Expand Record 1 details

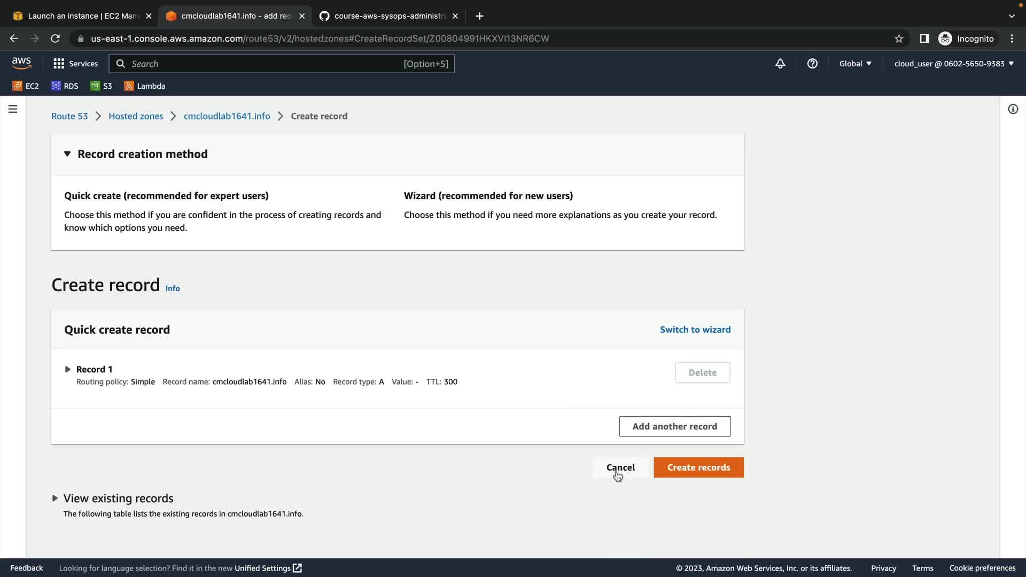tap(68, 369)
